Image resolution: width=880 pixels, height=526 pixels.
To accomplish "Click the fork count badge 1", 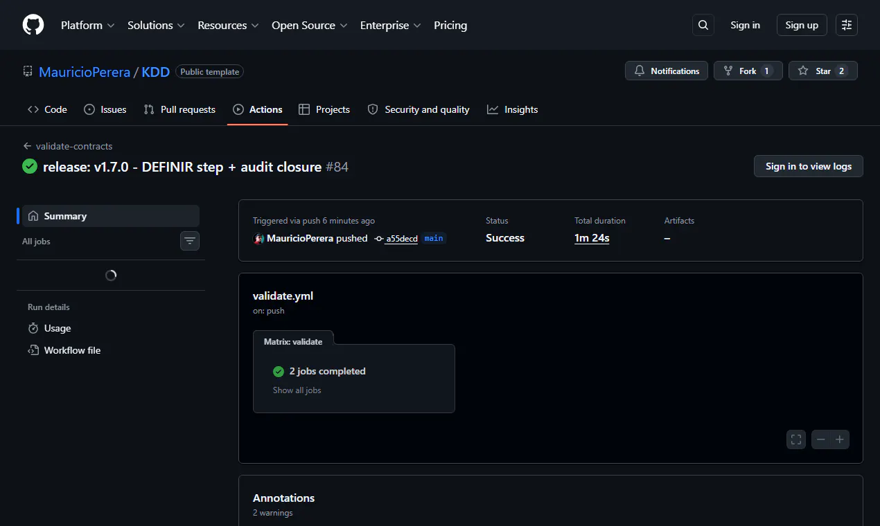I will 766,71.
